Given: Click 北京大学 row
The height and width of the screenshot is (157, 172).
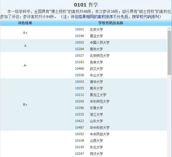Looking at the screenshot, I should [x=109, y=29].
